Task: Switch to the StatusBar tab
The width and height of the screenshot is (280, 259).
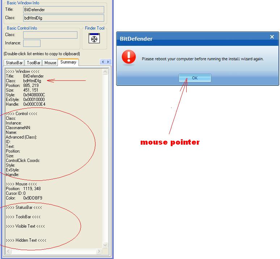Action: click(14, 63)
